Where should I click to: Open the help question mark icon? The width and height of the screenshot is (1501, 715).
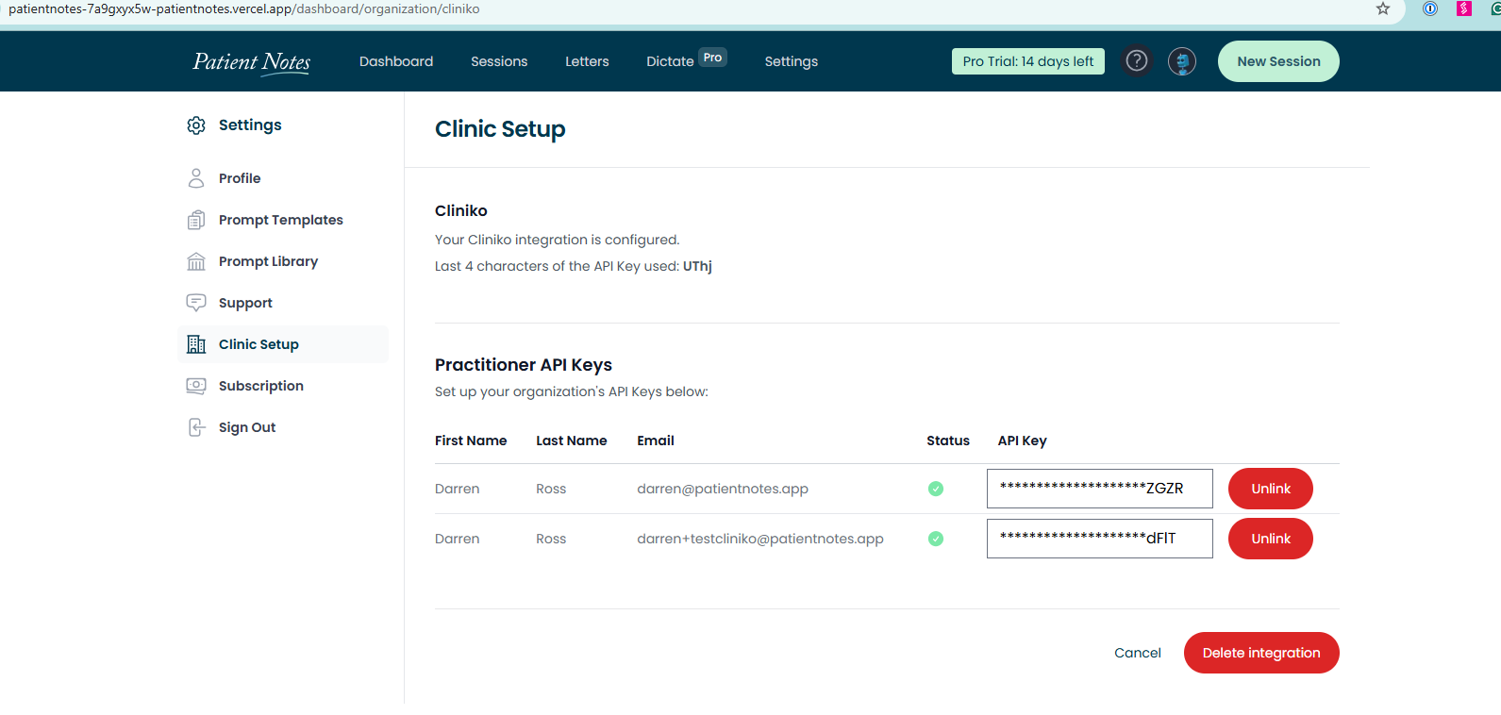[x=1137, y=61]
